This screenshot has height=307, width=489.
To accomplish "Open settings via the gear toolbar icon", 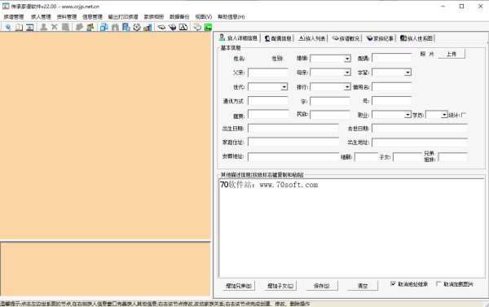I will click(137, 28).
